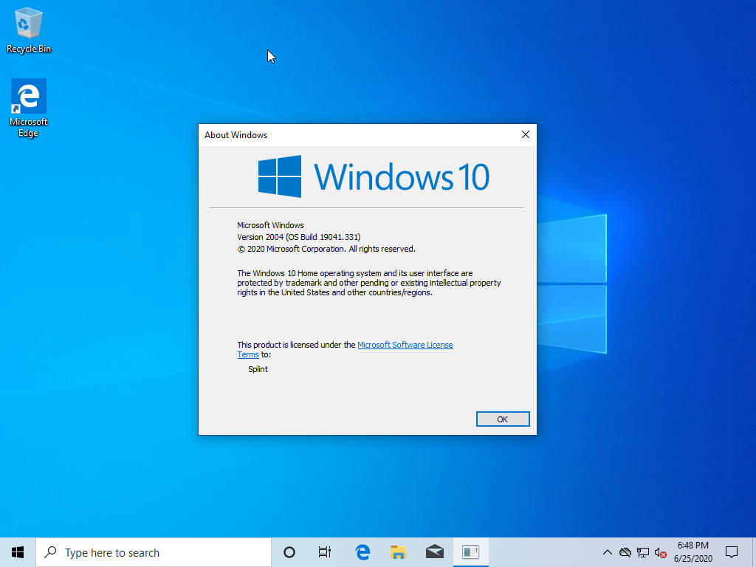Open File Explorer from the taskbar
756x567 pixels.
point(399,552)
